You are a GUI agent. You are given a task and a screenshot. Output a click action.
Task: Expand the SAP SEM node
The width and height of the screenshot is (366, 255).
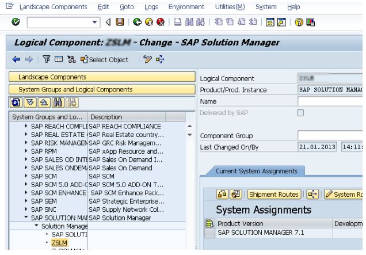click(x=26, y=201)
